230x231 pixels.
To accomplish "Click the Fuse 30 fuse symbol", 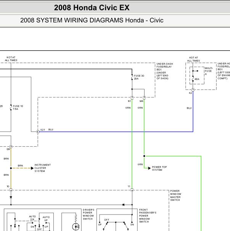I will click(132, 77).
